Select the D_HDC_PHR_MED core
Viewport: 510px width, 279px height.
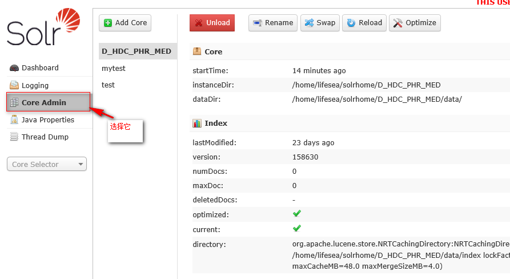(138, 51)
